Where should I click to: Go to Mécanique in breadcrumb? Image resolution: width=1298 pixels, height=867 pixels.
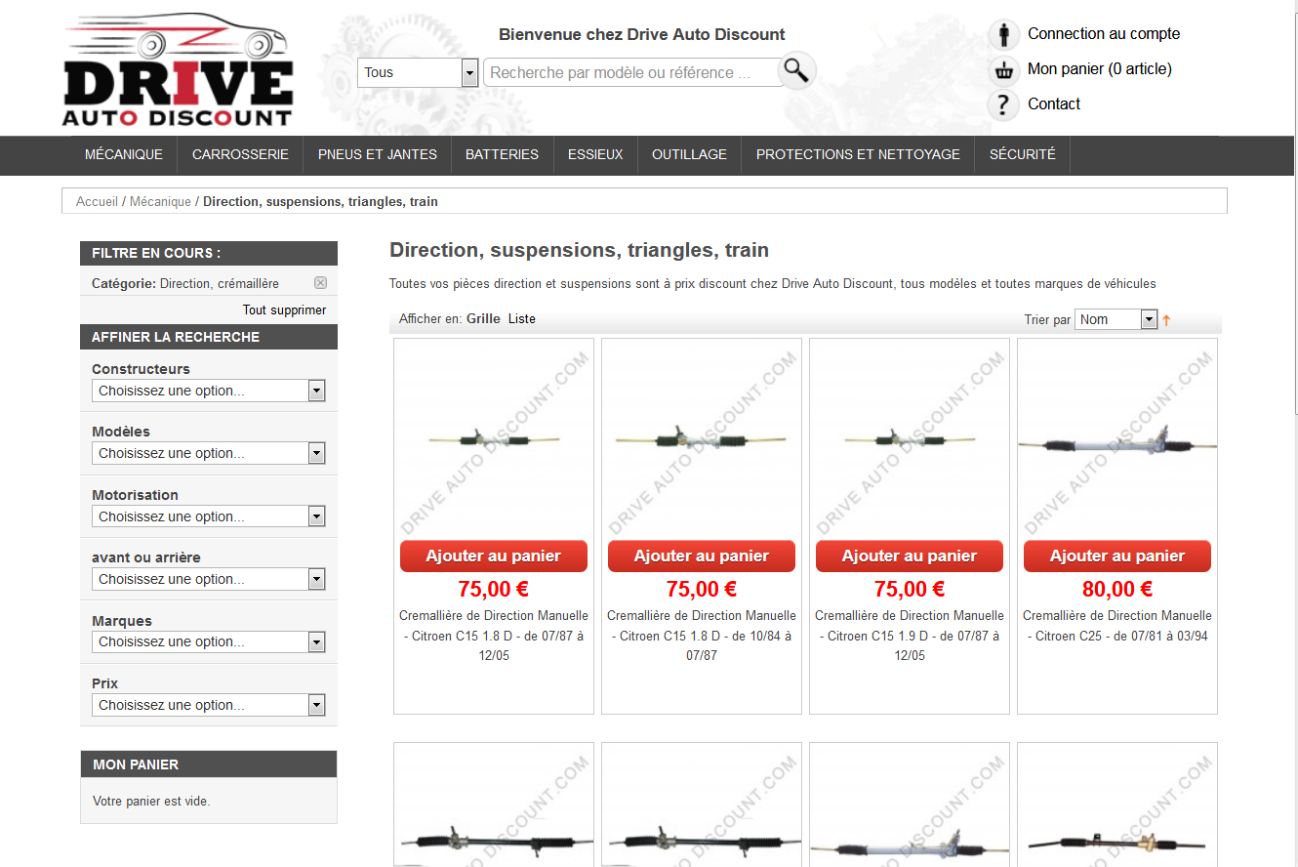160,201
